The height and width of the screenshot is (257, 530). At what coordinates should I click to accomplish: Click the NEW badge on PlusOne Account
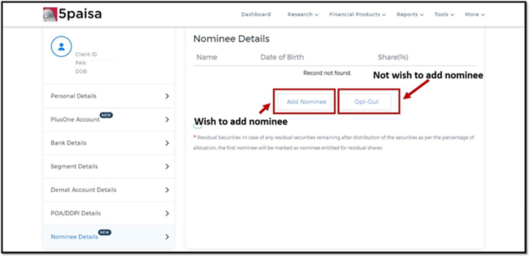coord(106,115)
